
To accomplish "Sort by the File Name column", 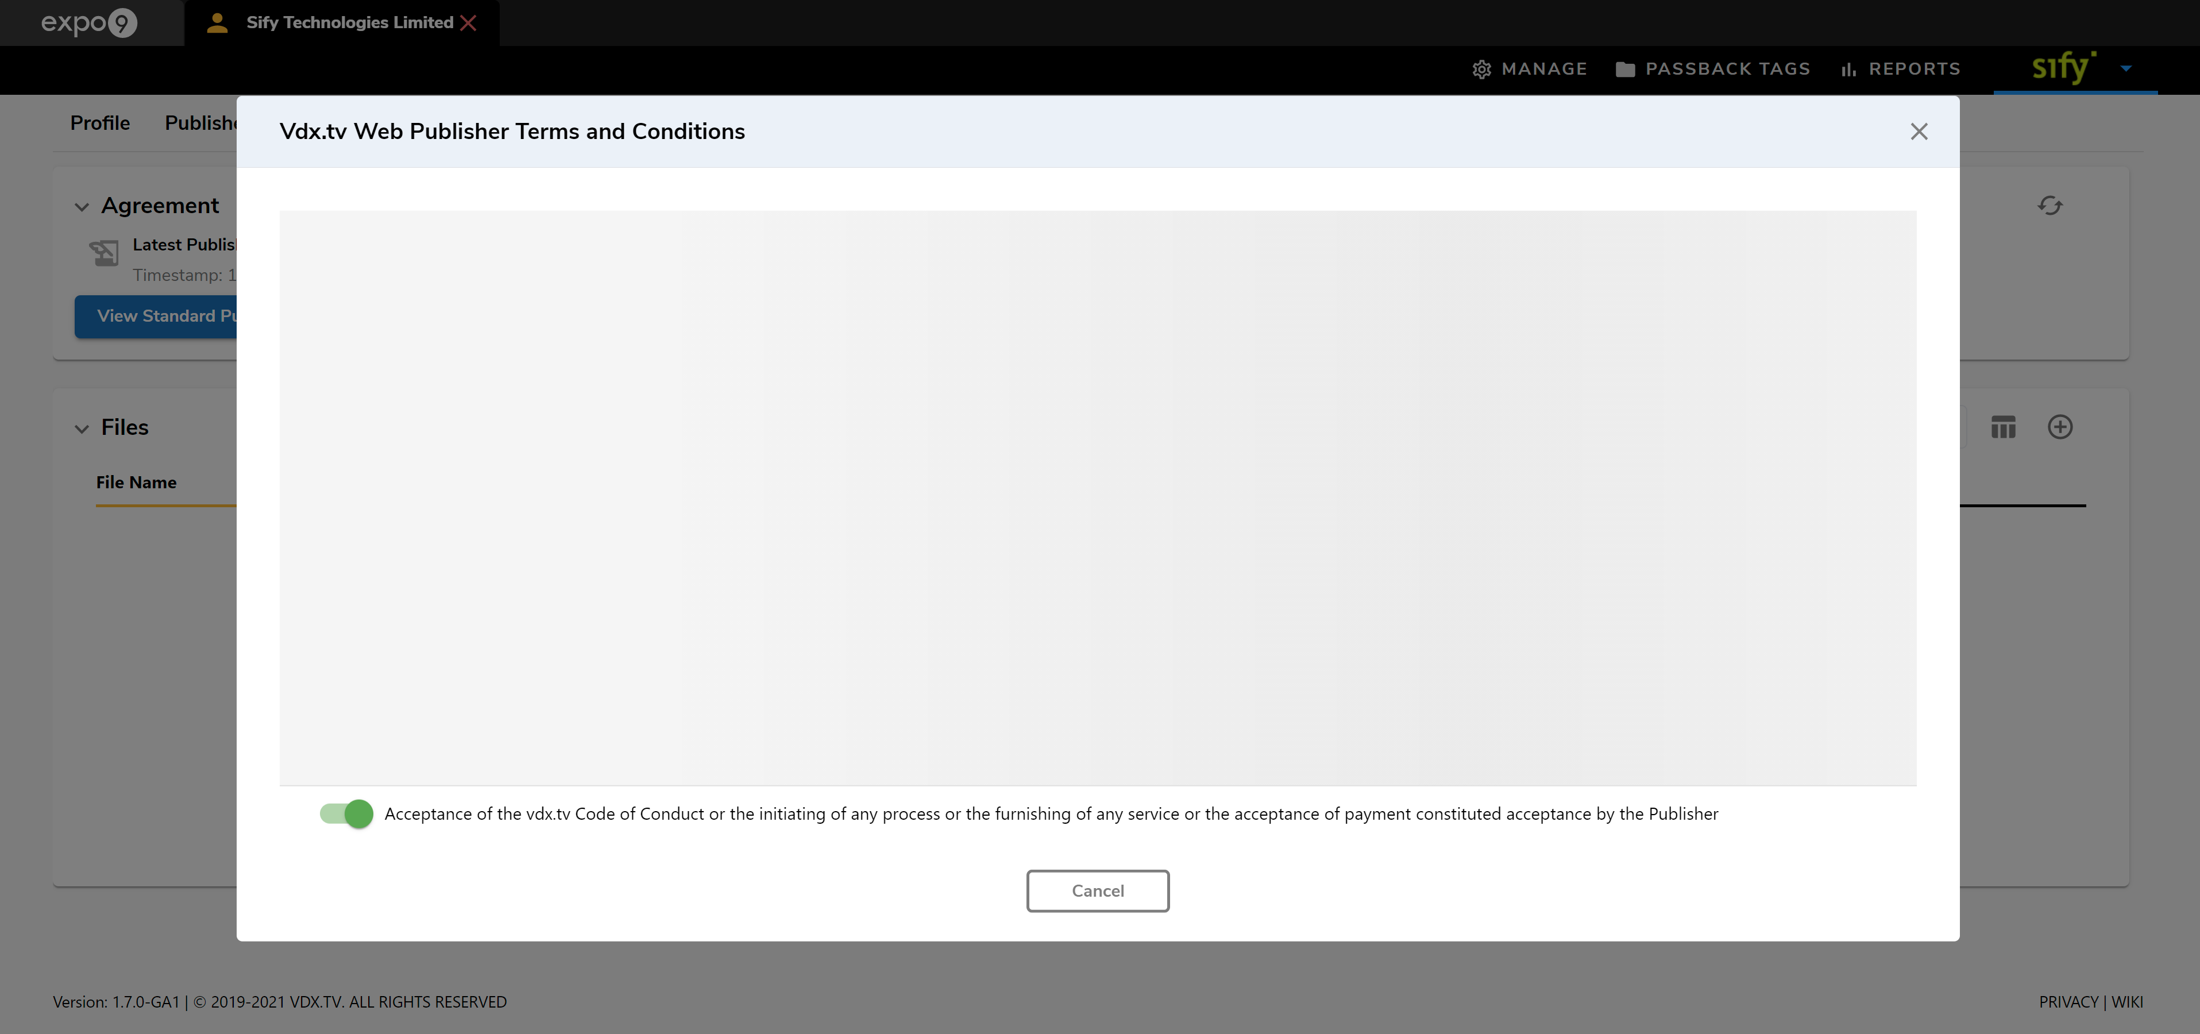I will click(x=137, y=483).
